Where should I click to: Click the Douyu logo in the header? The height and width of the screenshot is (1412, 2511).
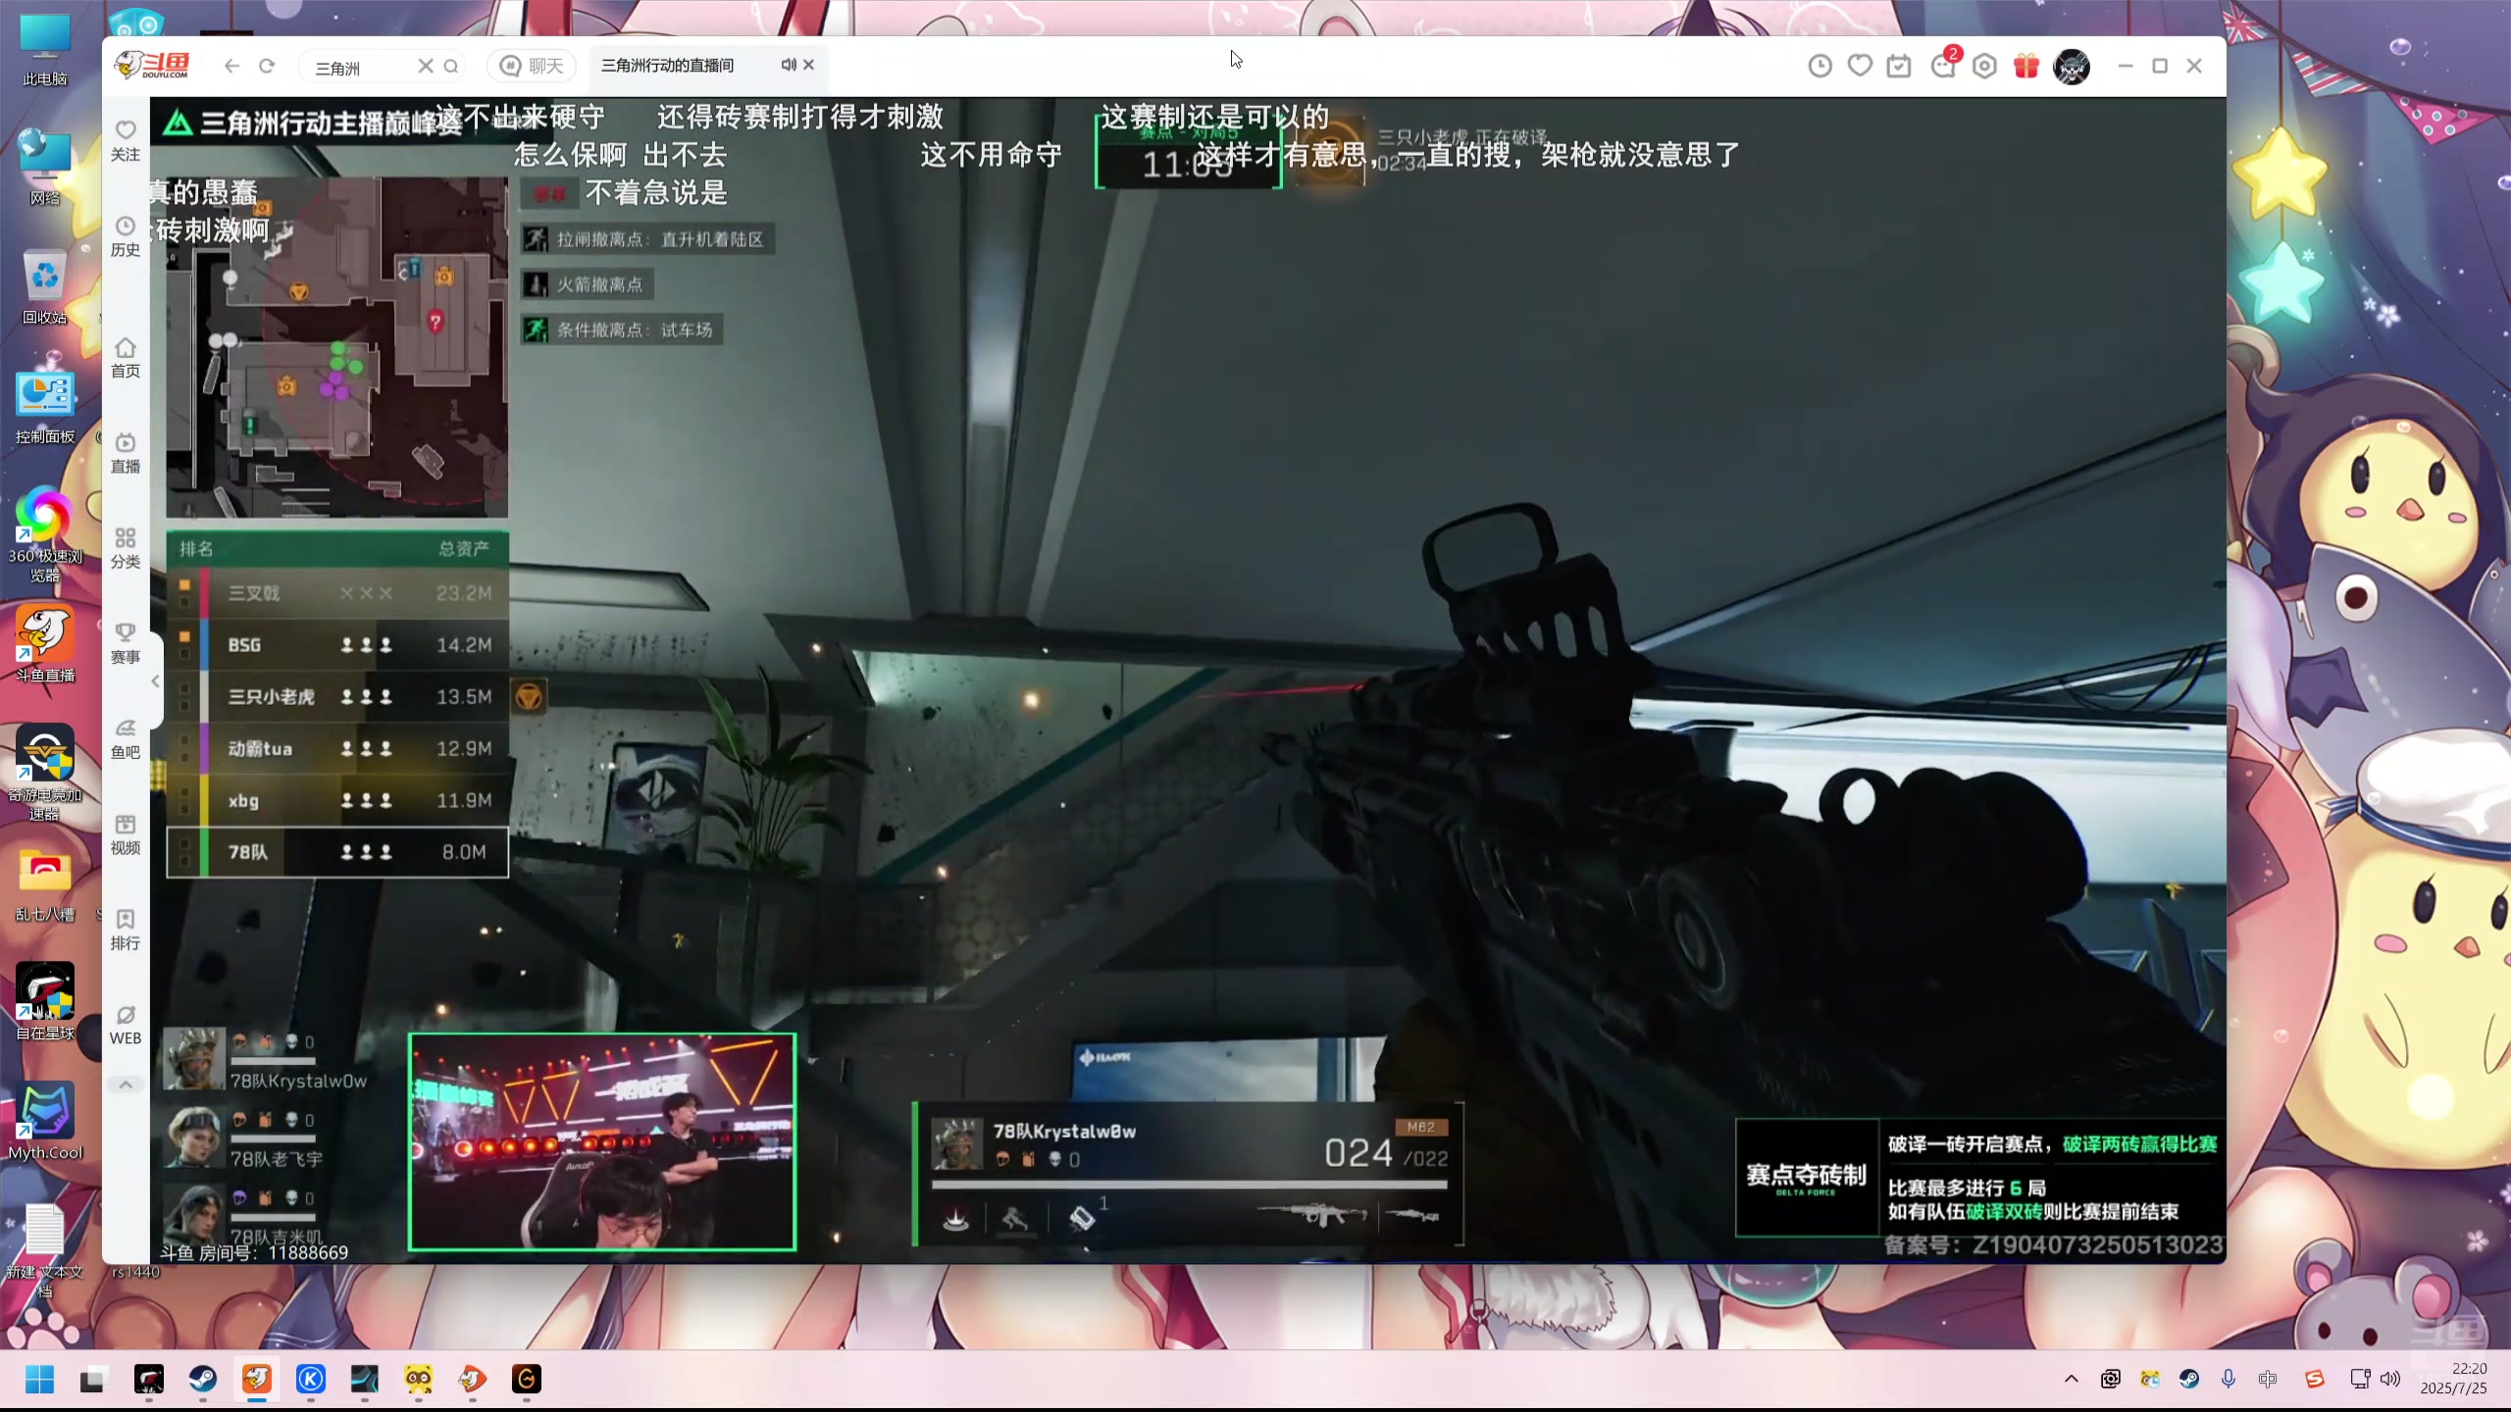click(x=152, y=66)
